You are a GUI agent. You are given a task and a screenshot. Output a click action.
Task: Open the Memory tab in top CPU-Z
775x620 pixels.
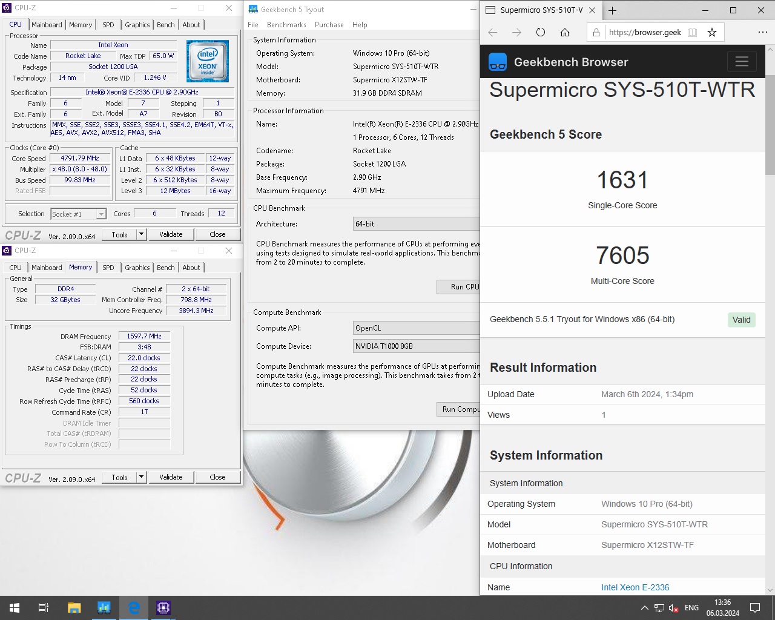[81, 25]
